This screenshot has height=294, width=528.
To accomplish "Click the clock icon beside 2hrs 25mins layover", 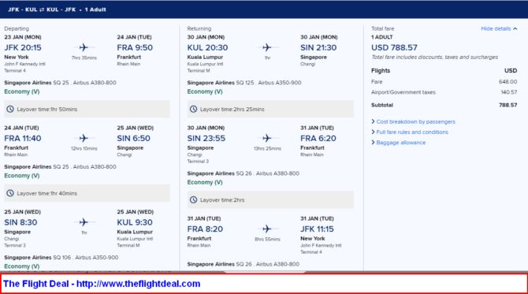I will click(193, 109).
